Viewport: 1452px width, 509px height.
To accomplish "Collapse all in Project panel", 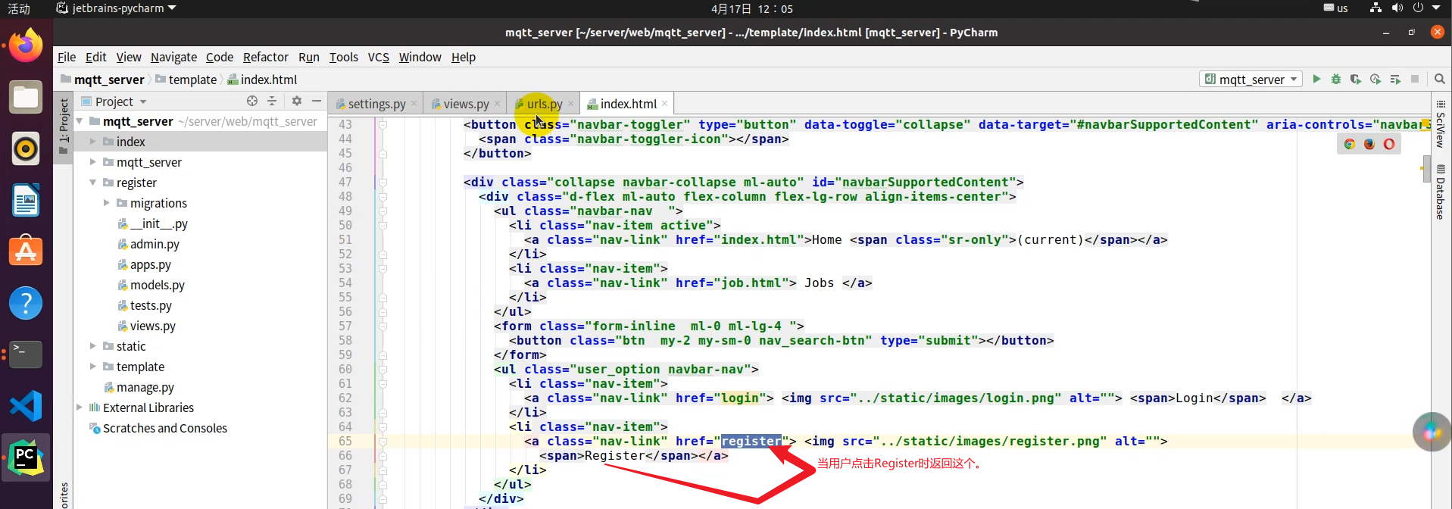I will 272,101.
